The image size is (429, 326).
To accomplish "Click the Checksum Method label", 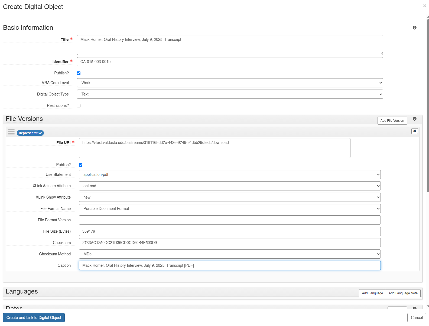I will (x=55, y=254).
